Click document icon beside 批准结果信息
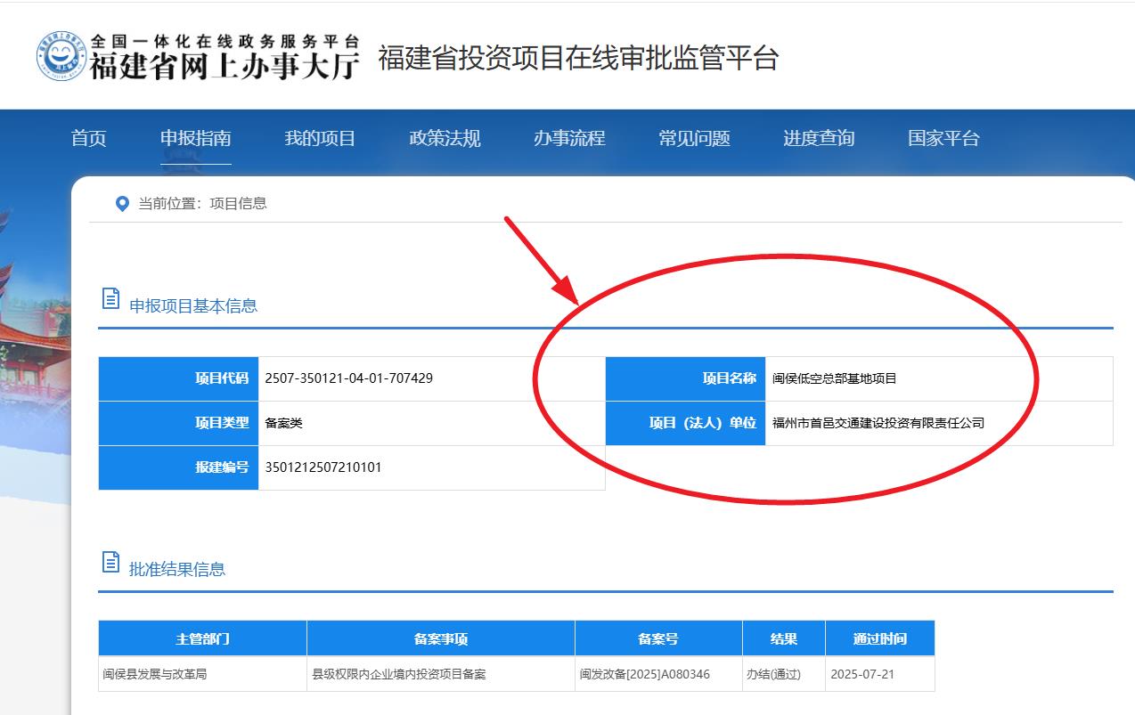This screenshot has width=1135, height=715. (x=110, y=562)
